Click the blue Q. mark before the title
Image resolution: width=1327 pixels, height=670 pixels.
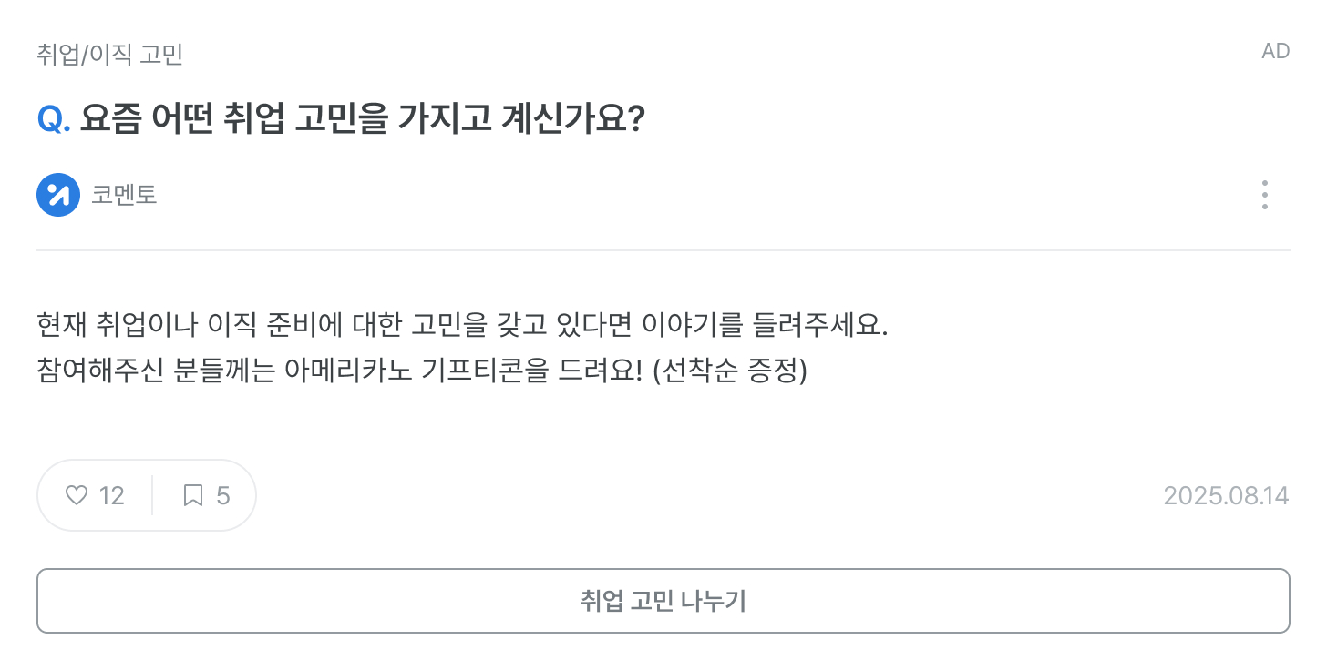[x=54, y=119]
